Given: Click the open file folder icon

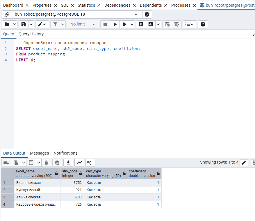Looking at the screenshot, I should click(x=7, y=24).
